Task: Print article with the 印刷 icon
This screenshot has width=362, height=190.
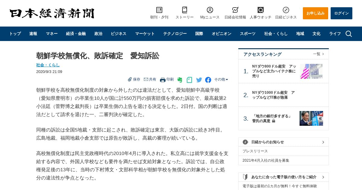Action: [x=163, y=80]
